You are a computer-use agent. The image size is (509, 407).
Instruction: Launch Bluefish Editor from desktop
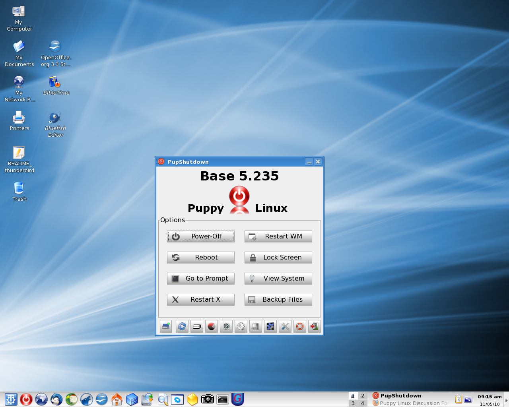pos(55,124)
